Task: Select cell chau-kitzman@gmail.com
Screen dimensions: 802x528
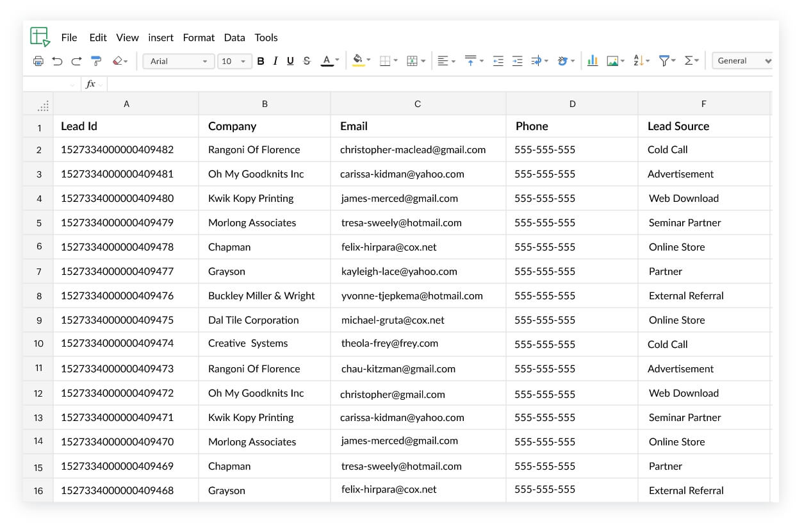Action: click(x=418, y=369)
